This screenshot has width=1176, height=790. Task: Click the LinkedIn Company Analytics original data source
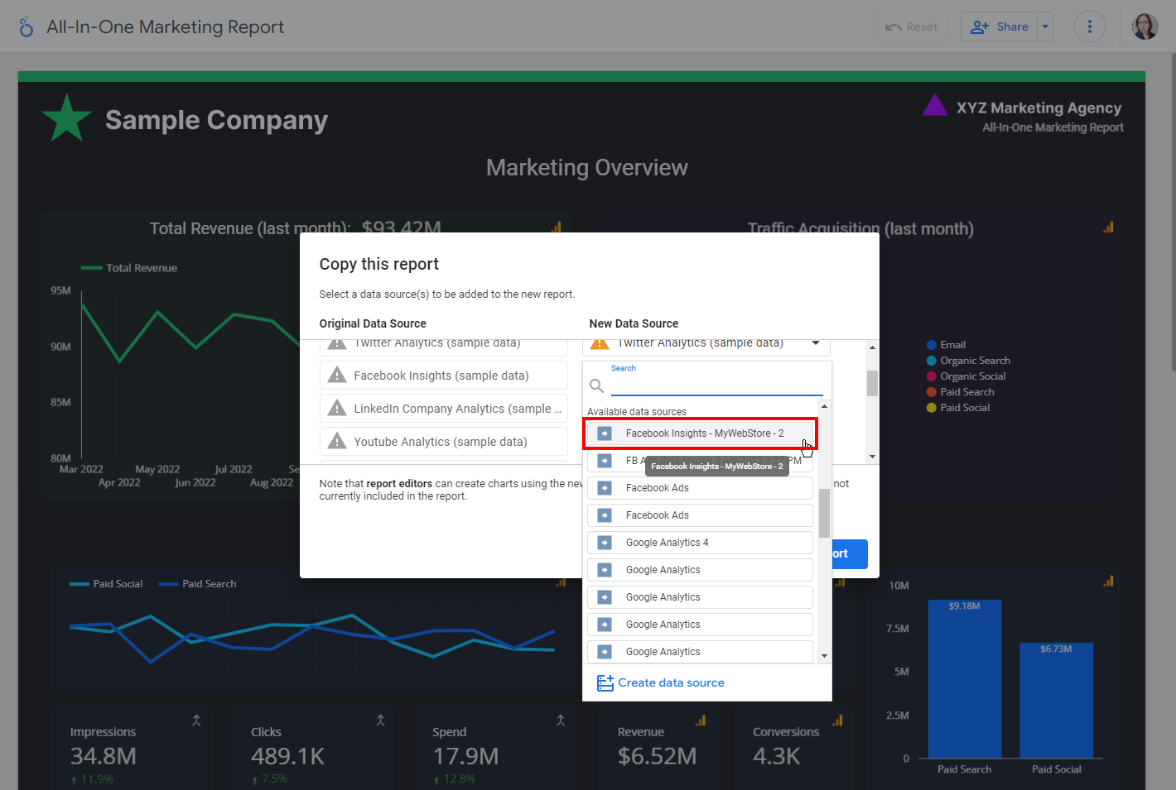point(444,409)
